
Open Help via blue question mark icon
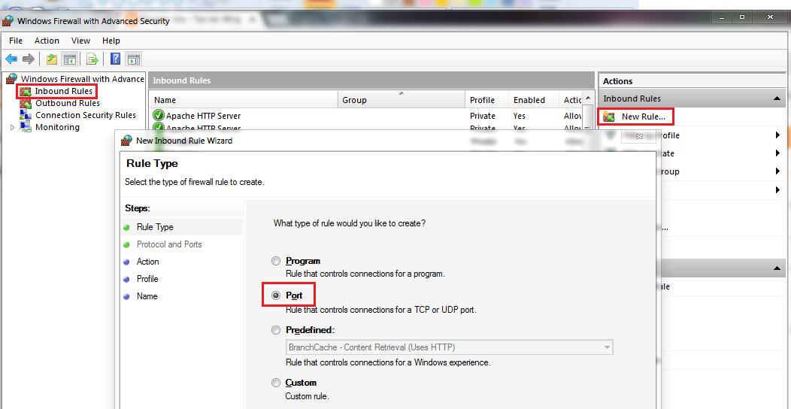click(115, 59)
